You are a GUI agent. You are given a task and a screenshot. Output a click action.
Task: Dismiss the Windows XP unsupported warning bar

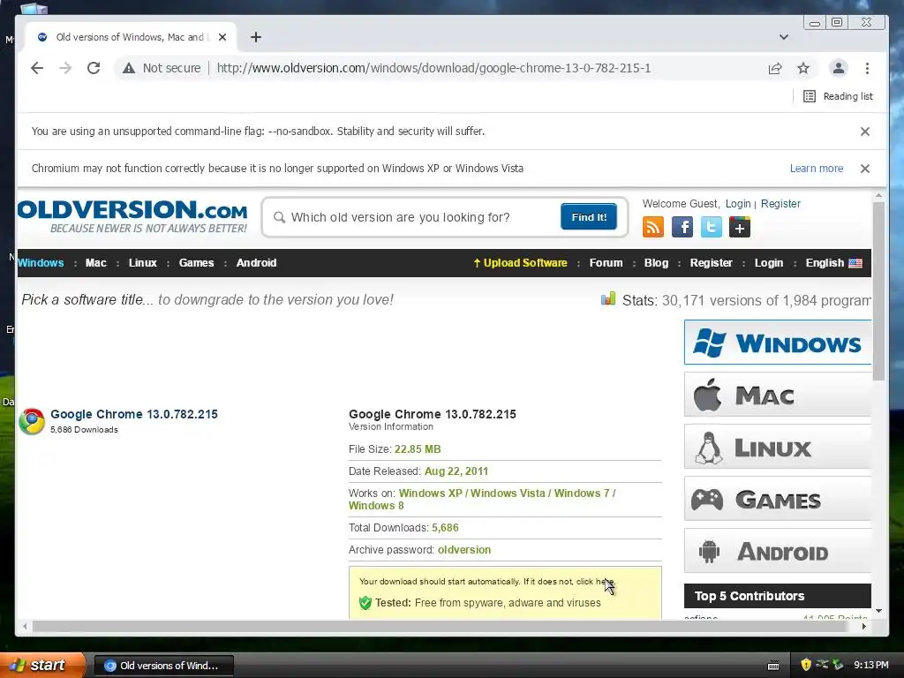(x=865, y=169)
